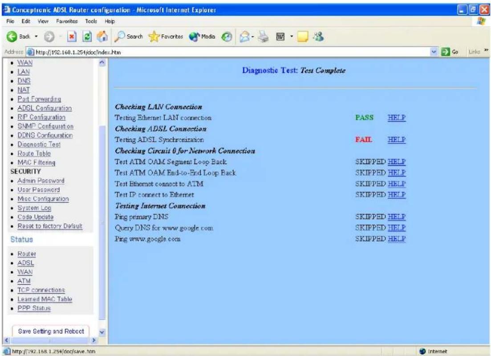Screen dimensions: 491x356
Task: Click the Internet Explorer title bar icon
Action: coord(6,10)
